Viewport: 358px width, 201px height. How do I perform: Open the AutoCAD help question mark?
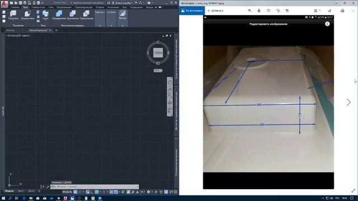(x=149, y=3)
